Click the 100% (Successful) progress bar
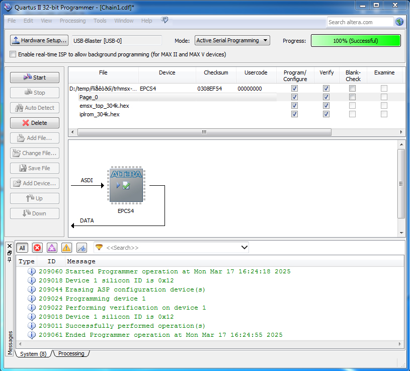410x371 pixels. [355, 41]
